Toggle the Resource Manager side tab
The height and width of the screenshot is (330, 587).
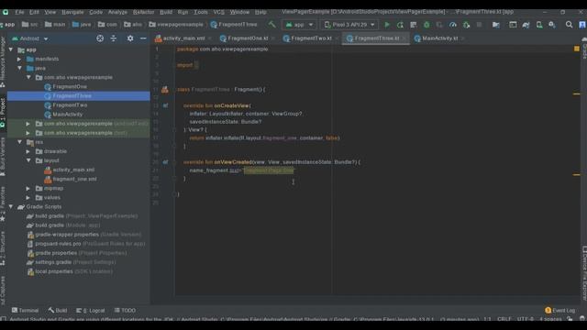[x=3, y=62]
